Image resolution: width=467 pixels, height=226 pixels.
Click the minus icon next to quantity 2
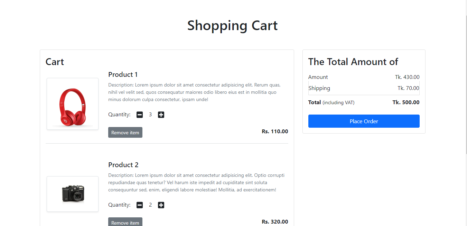tap(139, 205)
